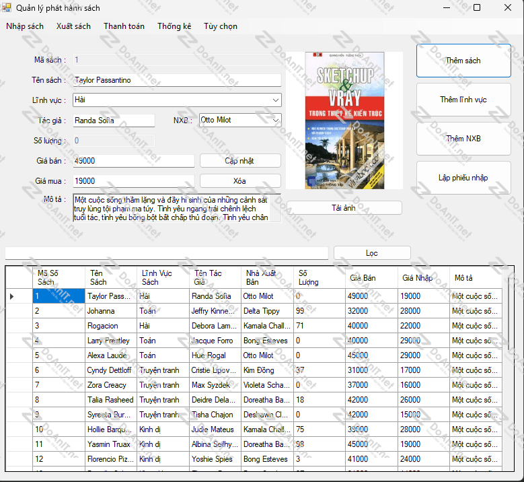The height and width of the screenshot is (482, 524).
Task: Select cell 'Taylor Pass...' in the table
Action: (x=111, y=296)
